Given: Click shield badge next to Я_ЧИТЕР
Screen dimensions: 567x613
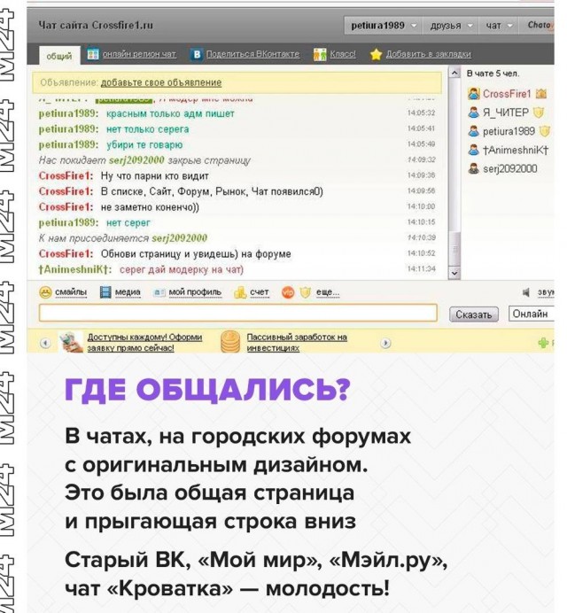Looking at the screenshot, I should 539,113.
